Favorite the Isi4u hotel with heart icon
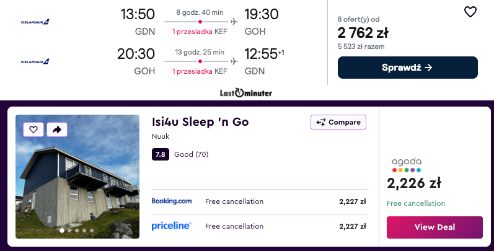494x251 pixels. pyautogui.click(x=33, y=130)
